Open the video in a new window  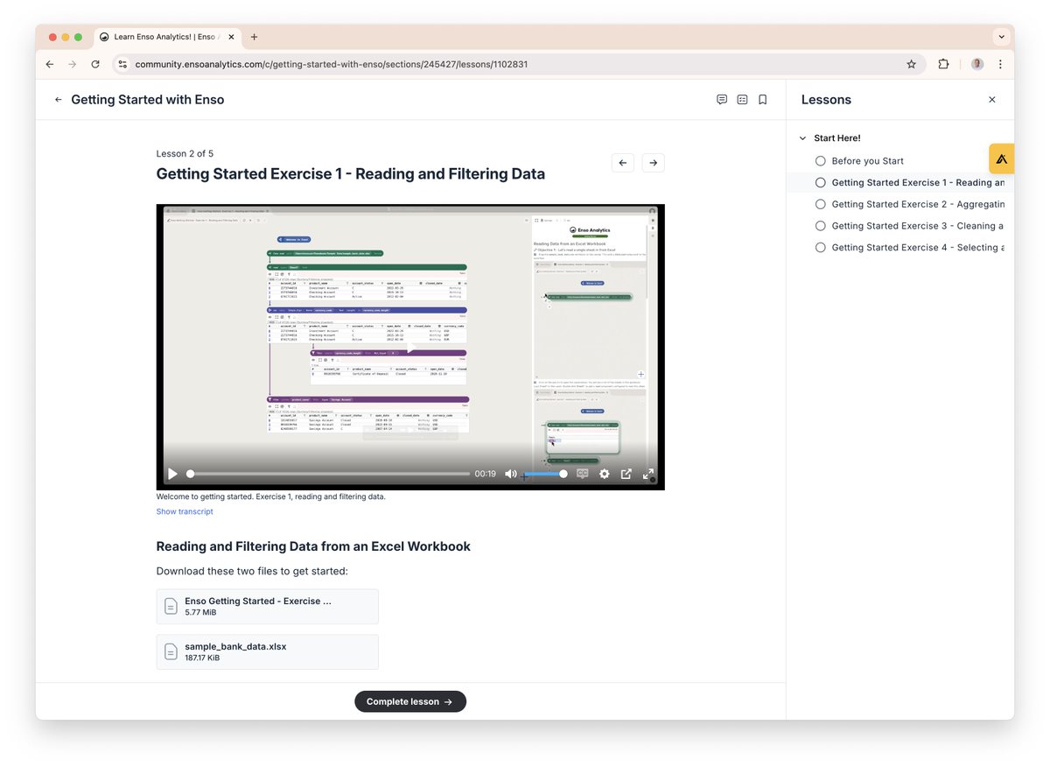pos(626,474)
